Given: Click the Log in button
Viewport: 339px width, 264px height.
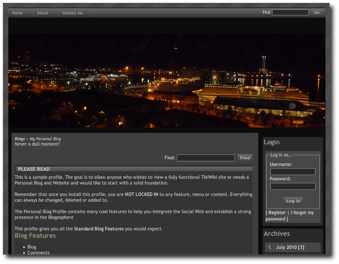Looking at the screenshot, I should (x=293, y=201).
